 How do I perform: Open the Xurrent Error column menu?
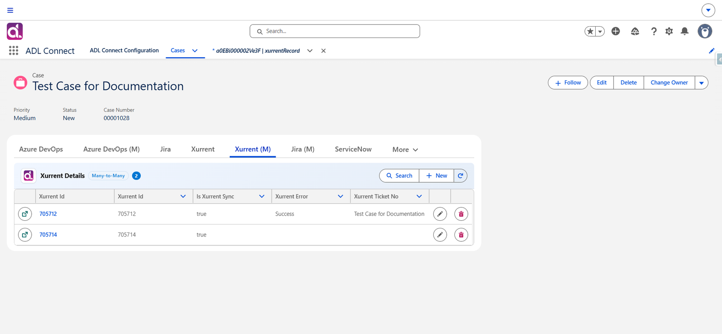pos(341,196)
